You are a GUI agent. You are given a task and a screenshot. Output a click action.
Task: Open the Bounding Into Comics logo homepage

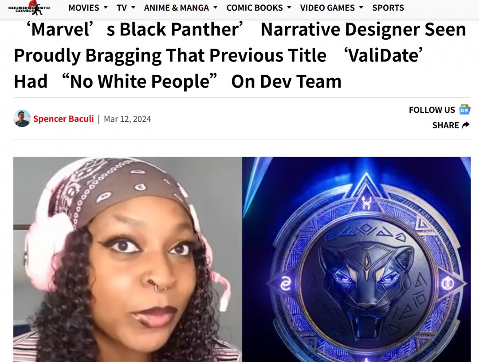point(29,8)
